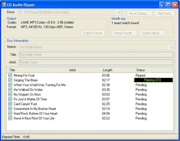Toggle the He Walked On Water checkbox

point(10,90)
